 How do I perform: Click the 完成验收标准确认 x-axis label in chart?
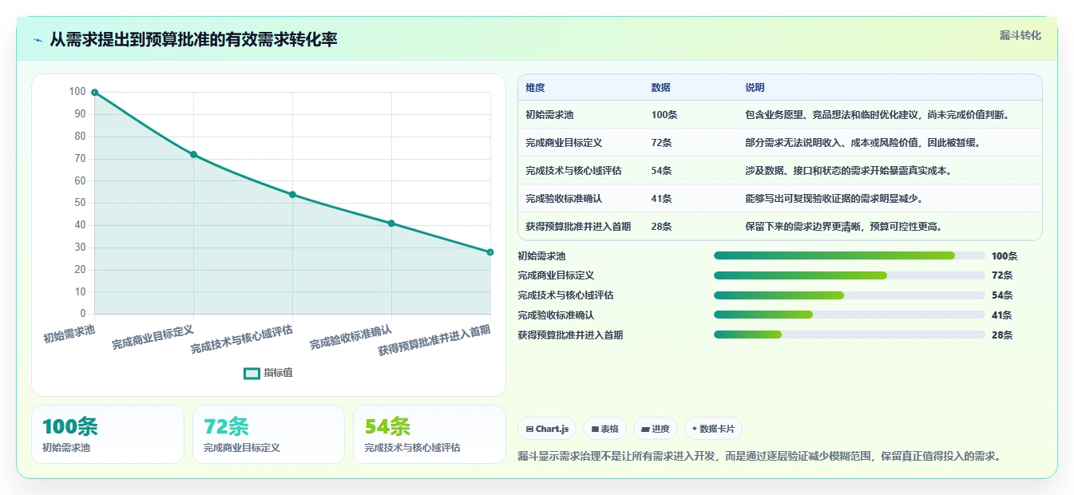click(x=351, y=337)
